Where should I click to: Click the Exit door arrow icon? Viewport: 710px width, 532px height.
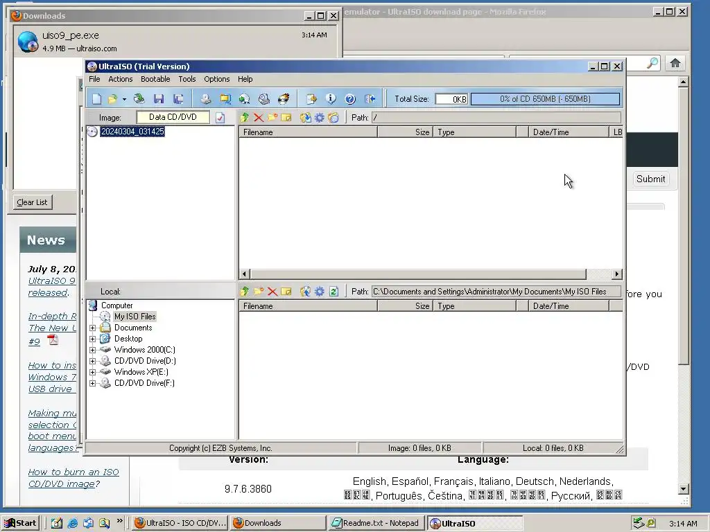pos(370,98)
